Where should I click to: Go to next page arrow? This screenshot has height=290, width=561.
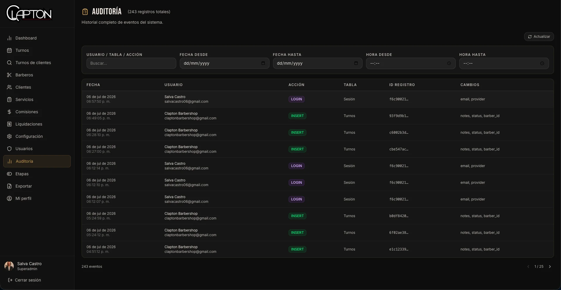point(550,267)
